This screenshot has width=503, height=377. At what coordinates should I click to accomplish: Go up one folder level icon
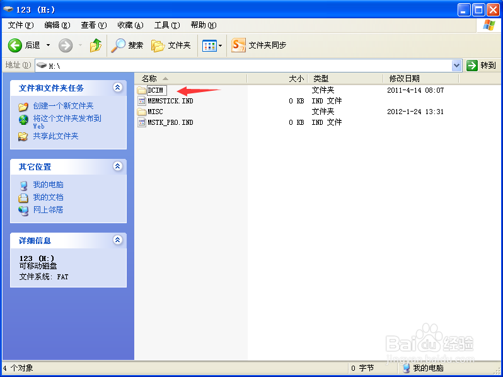tap(96, 45)
